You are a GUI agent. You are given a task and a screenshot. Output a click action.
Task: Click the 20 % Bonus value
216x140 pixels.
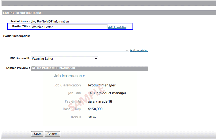pyautogui.click(x=92, y=117)
